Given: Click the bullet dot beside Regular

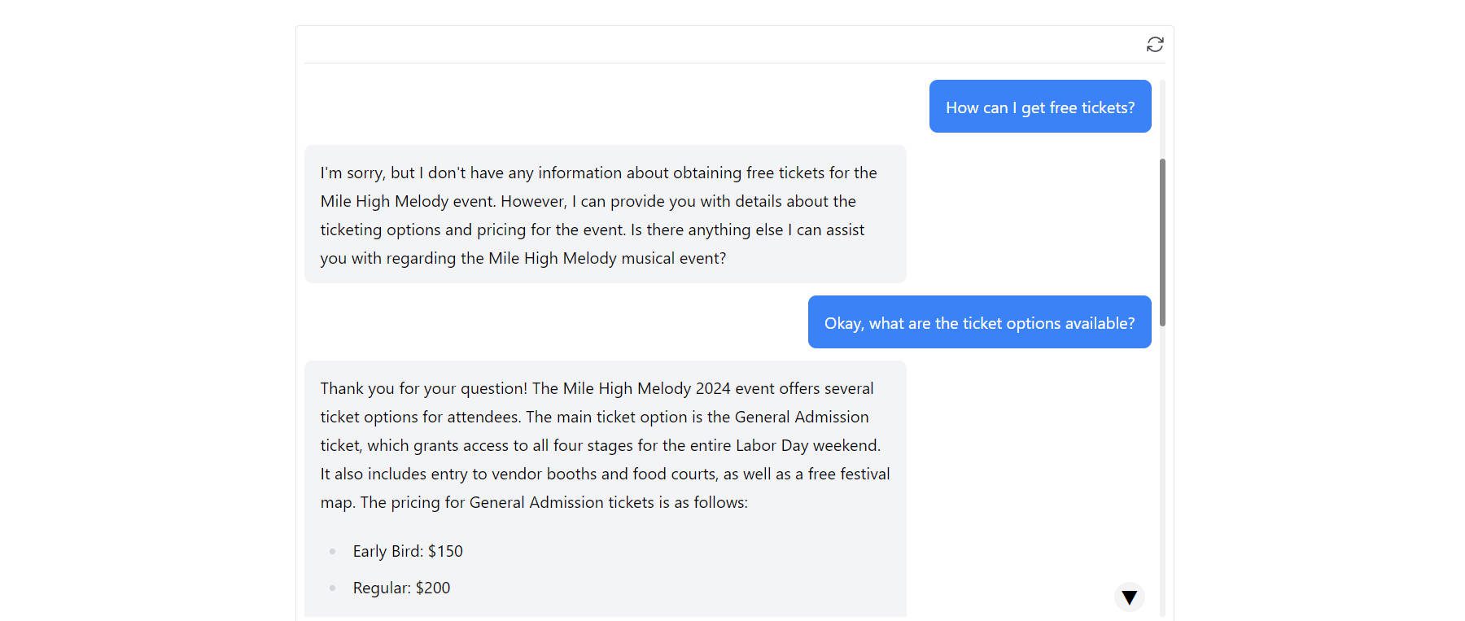Looking at the screenshot, I should pos(332,588).
